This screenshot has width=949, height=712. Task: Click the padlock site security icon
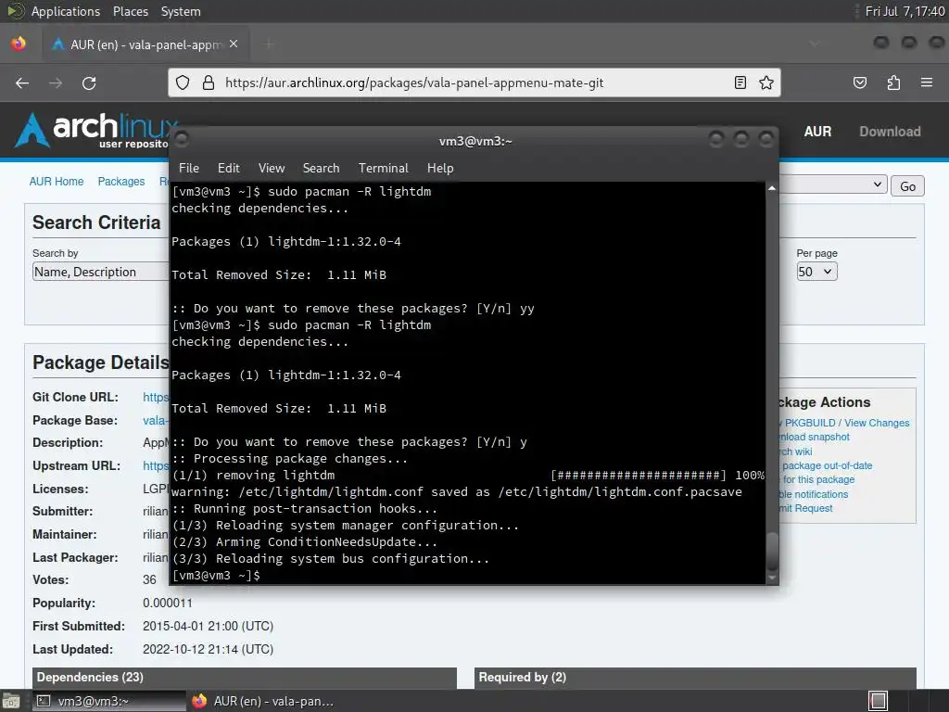point(209,83)
